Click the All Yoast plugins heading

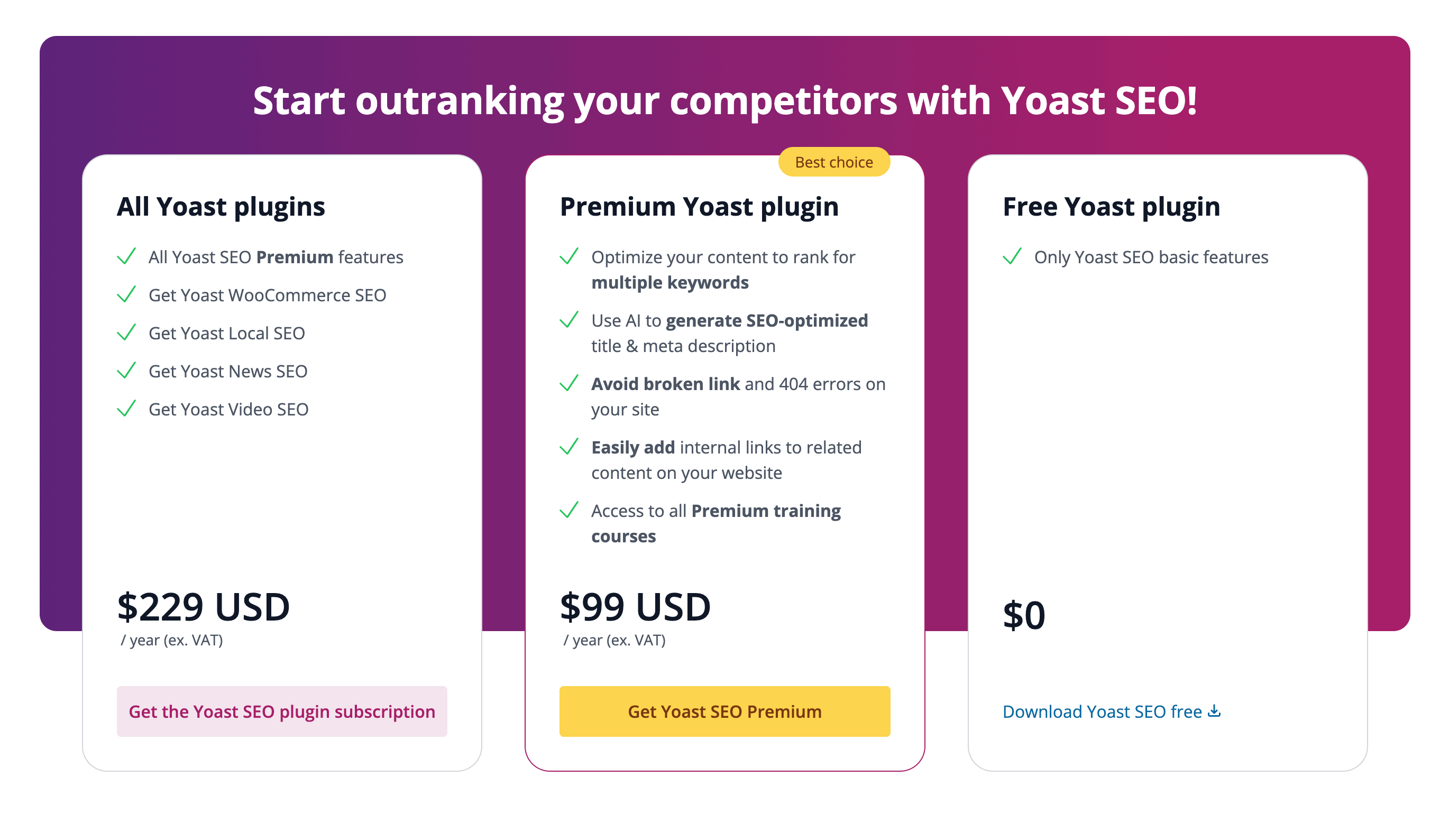pyautogui.click(x=221, y=206)
